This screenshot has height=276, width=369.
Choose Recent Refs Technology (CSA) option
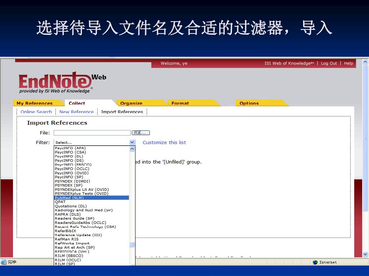[x=91, y=227]
